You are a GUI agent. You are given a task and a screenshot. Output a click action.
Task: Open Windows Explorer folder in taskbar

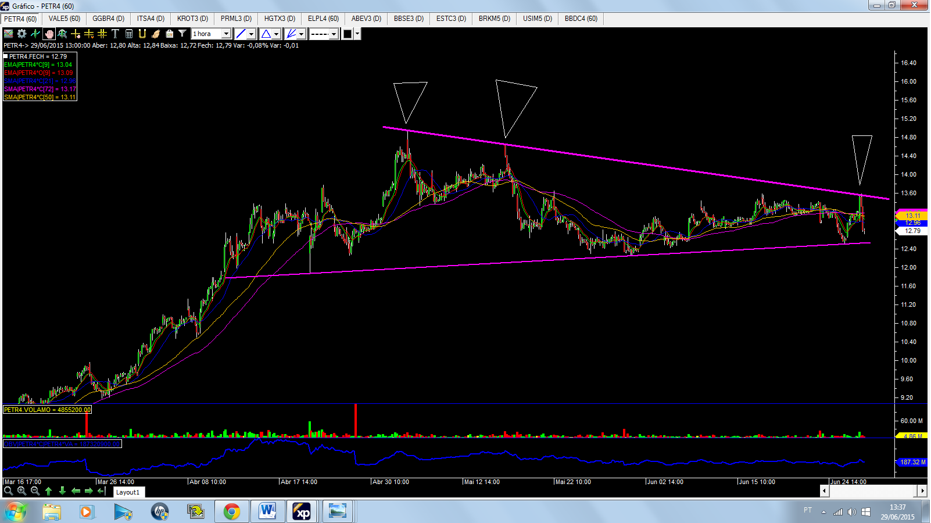click(x=52, y=511)
